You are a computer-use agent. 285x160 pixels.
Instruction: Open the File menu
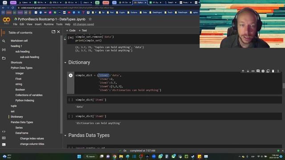click(15, 24)
